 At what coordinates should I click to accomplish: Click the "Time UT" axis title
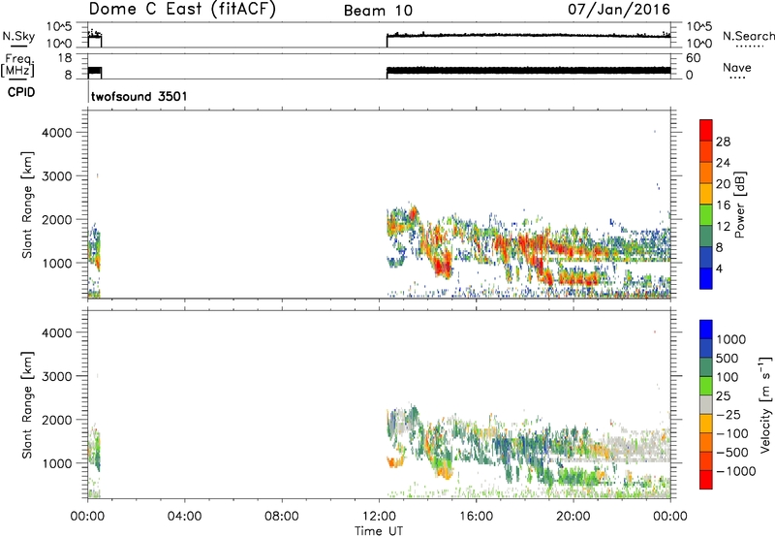[x=379, y=530]
